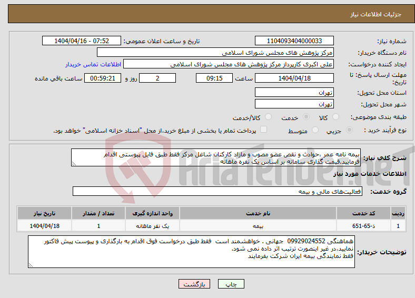Click the نوع فرآیند خرید label
415x298 pixels.
click(x=385, y=130)
